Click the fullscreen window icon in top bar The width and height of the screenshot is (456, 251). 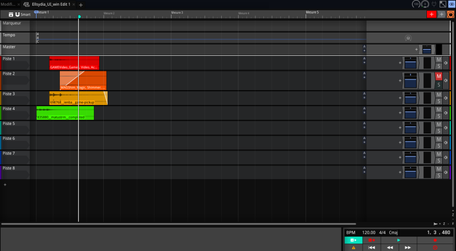point(443,4)
